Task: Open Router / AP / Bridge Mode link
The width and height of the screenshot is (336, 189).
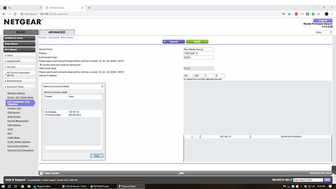Action: [x=20, y=97]
